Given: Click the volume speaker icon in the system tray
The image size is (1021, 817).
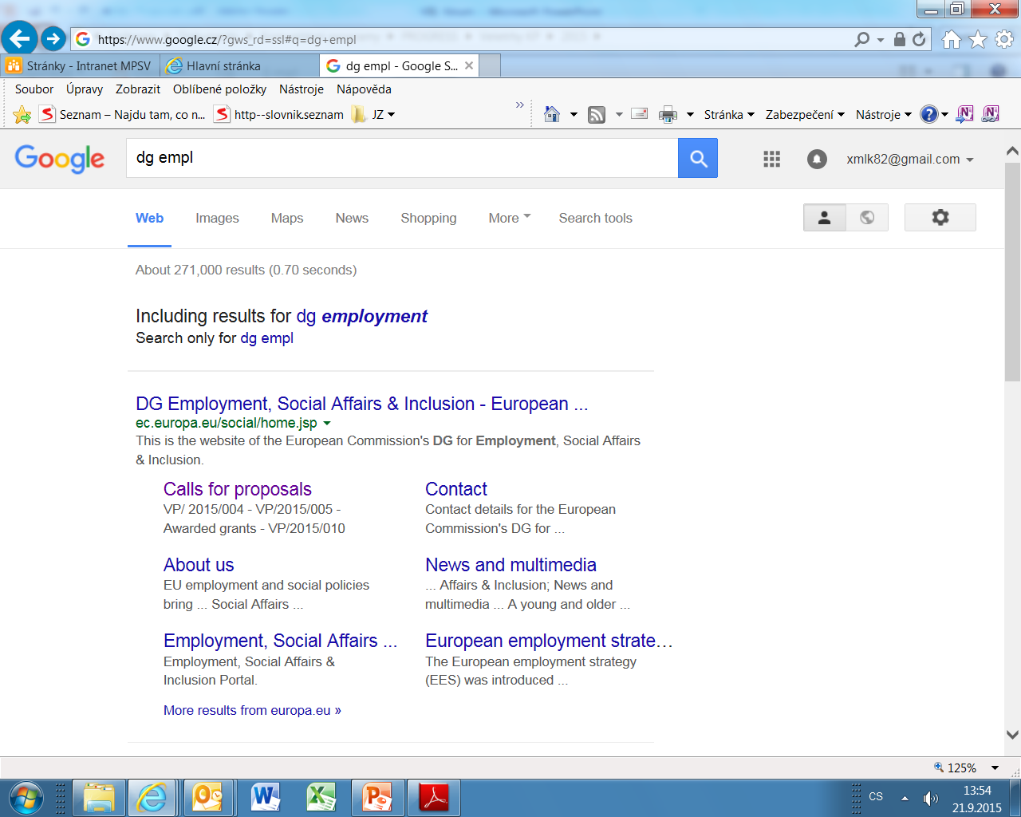Looking at the screenshot, I should point(931,798).
